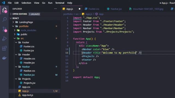Screen dimensions: 175x98
Task: Collapse the Projects folder chevron
Action: (x=16, y=79)
